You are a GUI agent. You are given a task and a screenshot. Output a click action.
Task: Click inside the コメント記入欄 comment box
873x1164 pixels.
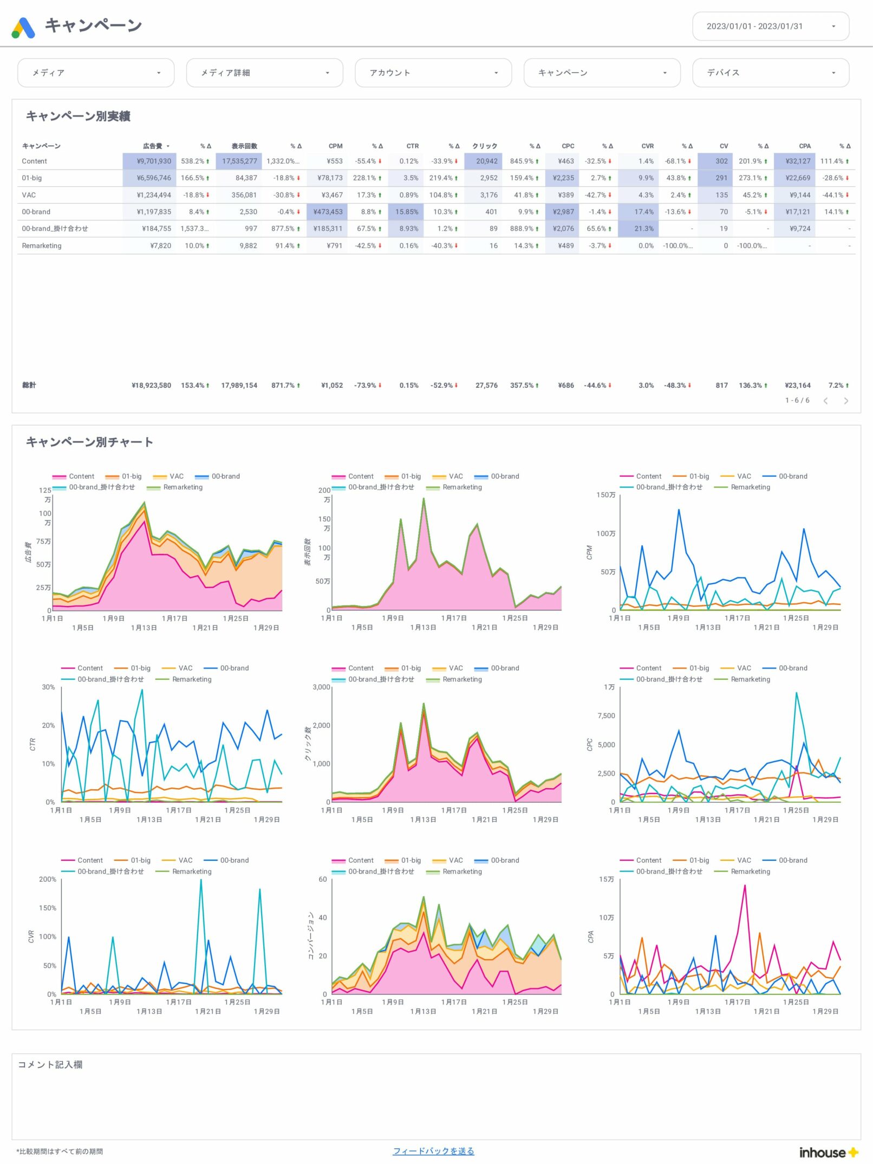(436, 1105)
